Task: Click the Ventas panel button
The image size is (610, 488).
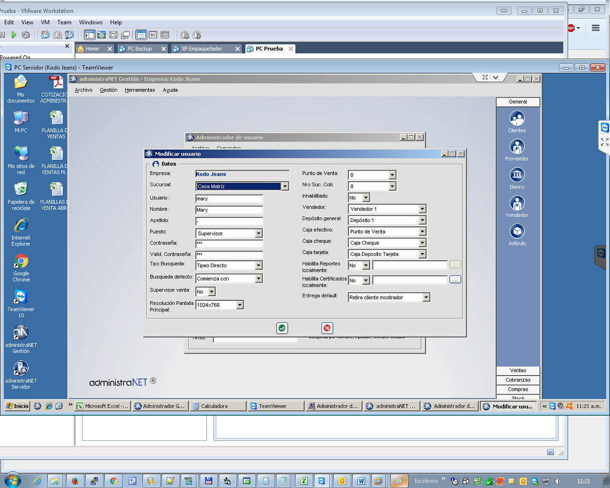Action: (518, 370)
